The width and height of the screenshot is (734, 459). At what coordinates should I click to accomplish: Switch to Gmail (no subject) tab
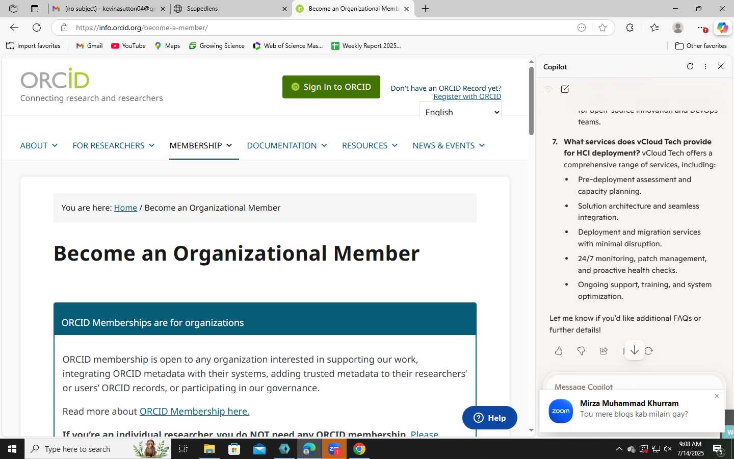tap(109, 9)
